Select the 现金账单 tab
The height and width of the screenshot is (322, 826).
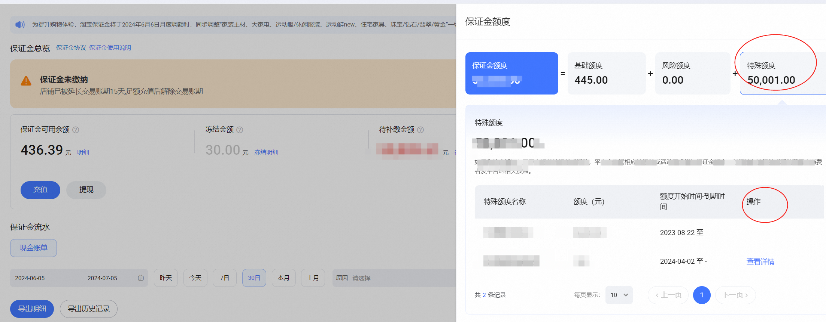point(33,248)
